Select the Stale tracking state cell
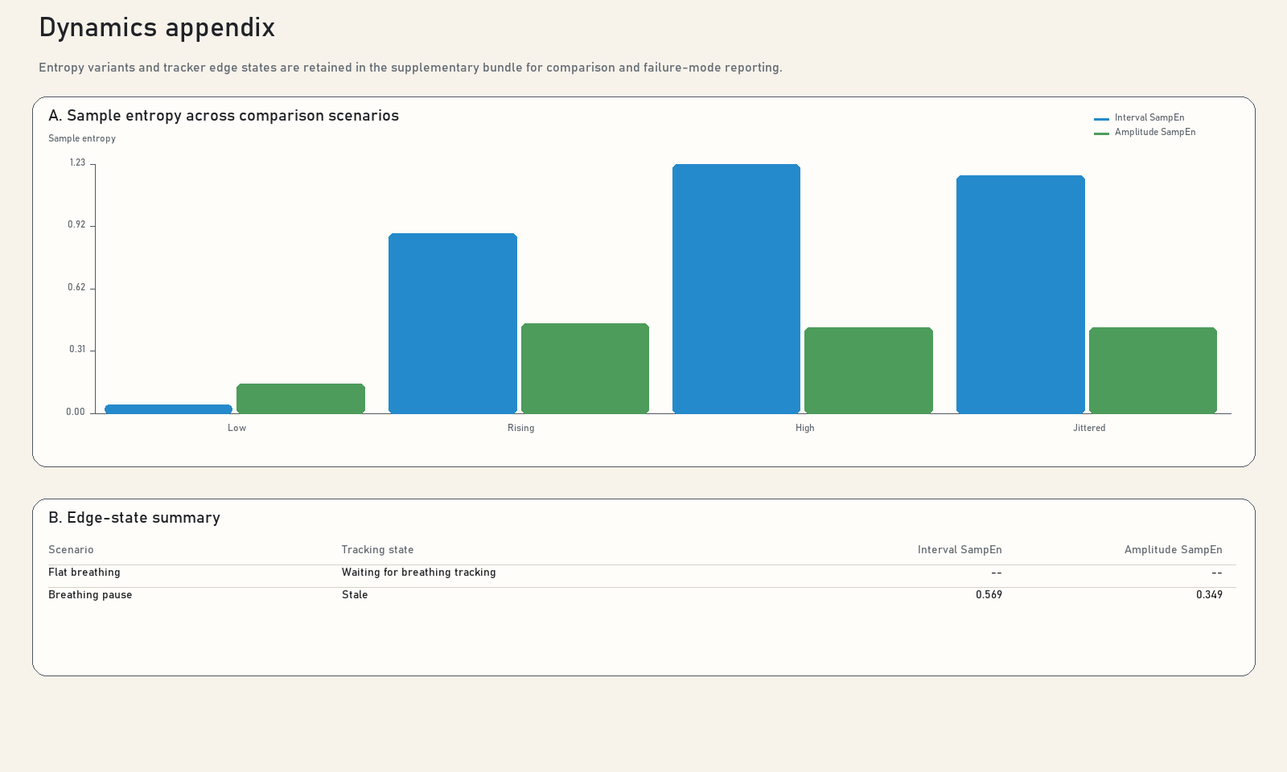The height and width of the screenshot is (772, 1287). [x=355, y=595]
